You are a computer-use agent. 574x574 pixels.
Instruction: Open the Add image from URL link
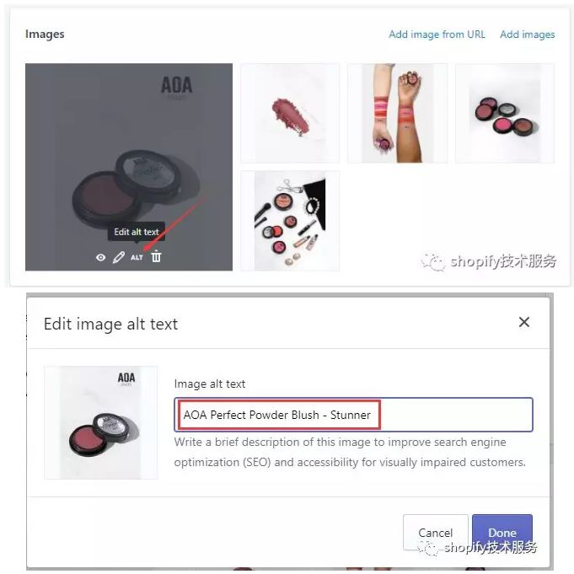point(437,35)
